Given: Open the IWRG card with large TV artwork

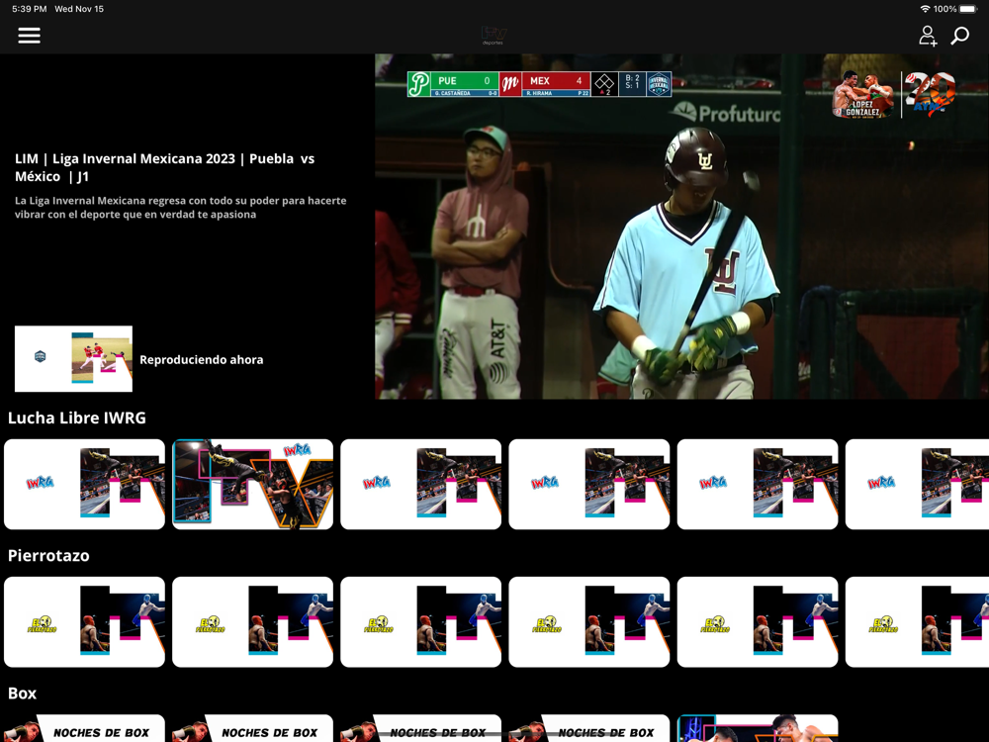Looking at the screenshot, I should click(x=253, y=484).
